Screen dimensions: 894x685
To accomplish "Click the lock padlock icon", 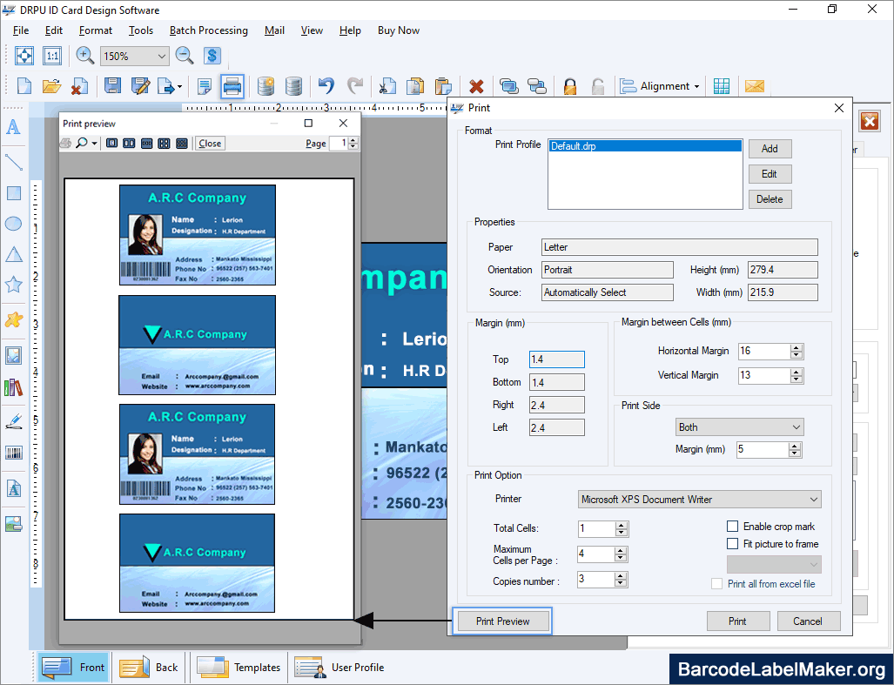I will pyautogui.click(x=569, y=86).
